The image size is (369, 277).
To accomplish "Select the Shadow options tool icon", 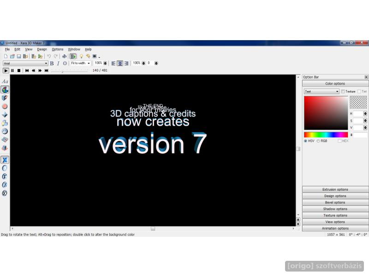I will pyautogui.click(x=5, y=123).
